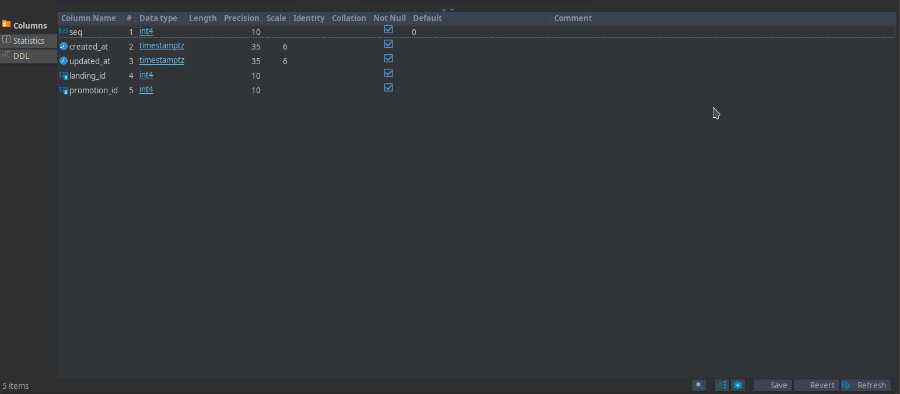Open the Statistics tab

[29, 41]
